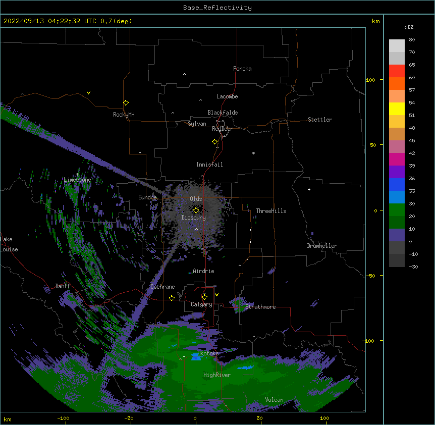Viewport: 435px width, 425px height.
Task: Click the Vulcan label
Action: point(274,400)
